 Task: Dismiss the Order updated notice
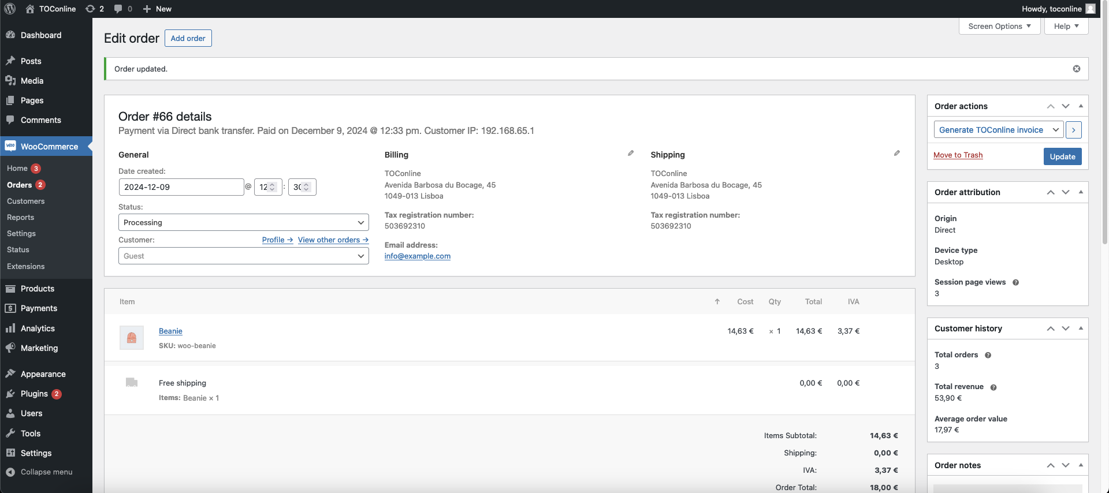tap(1077, 69)
